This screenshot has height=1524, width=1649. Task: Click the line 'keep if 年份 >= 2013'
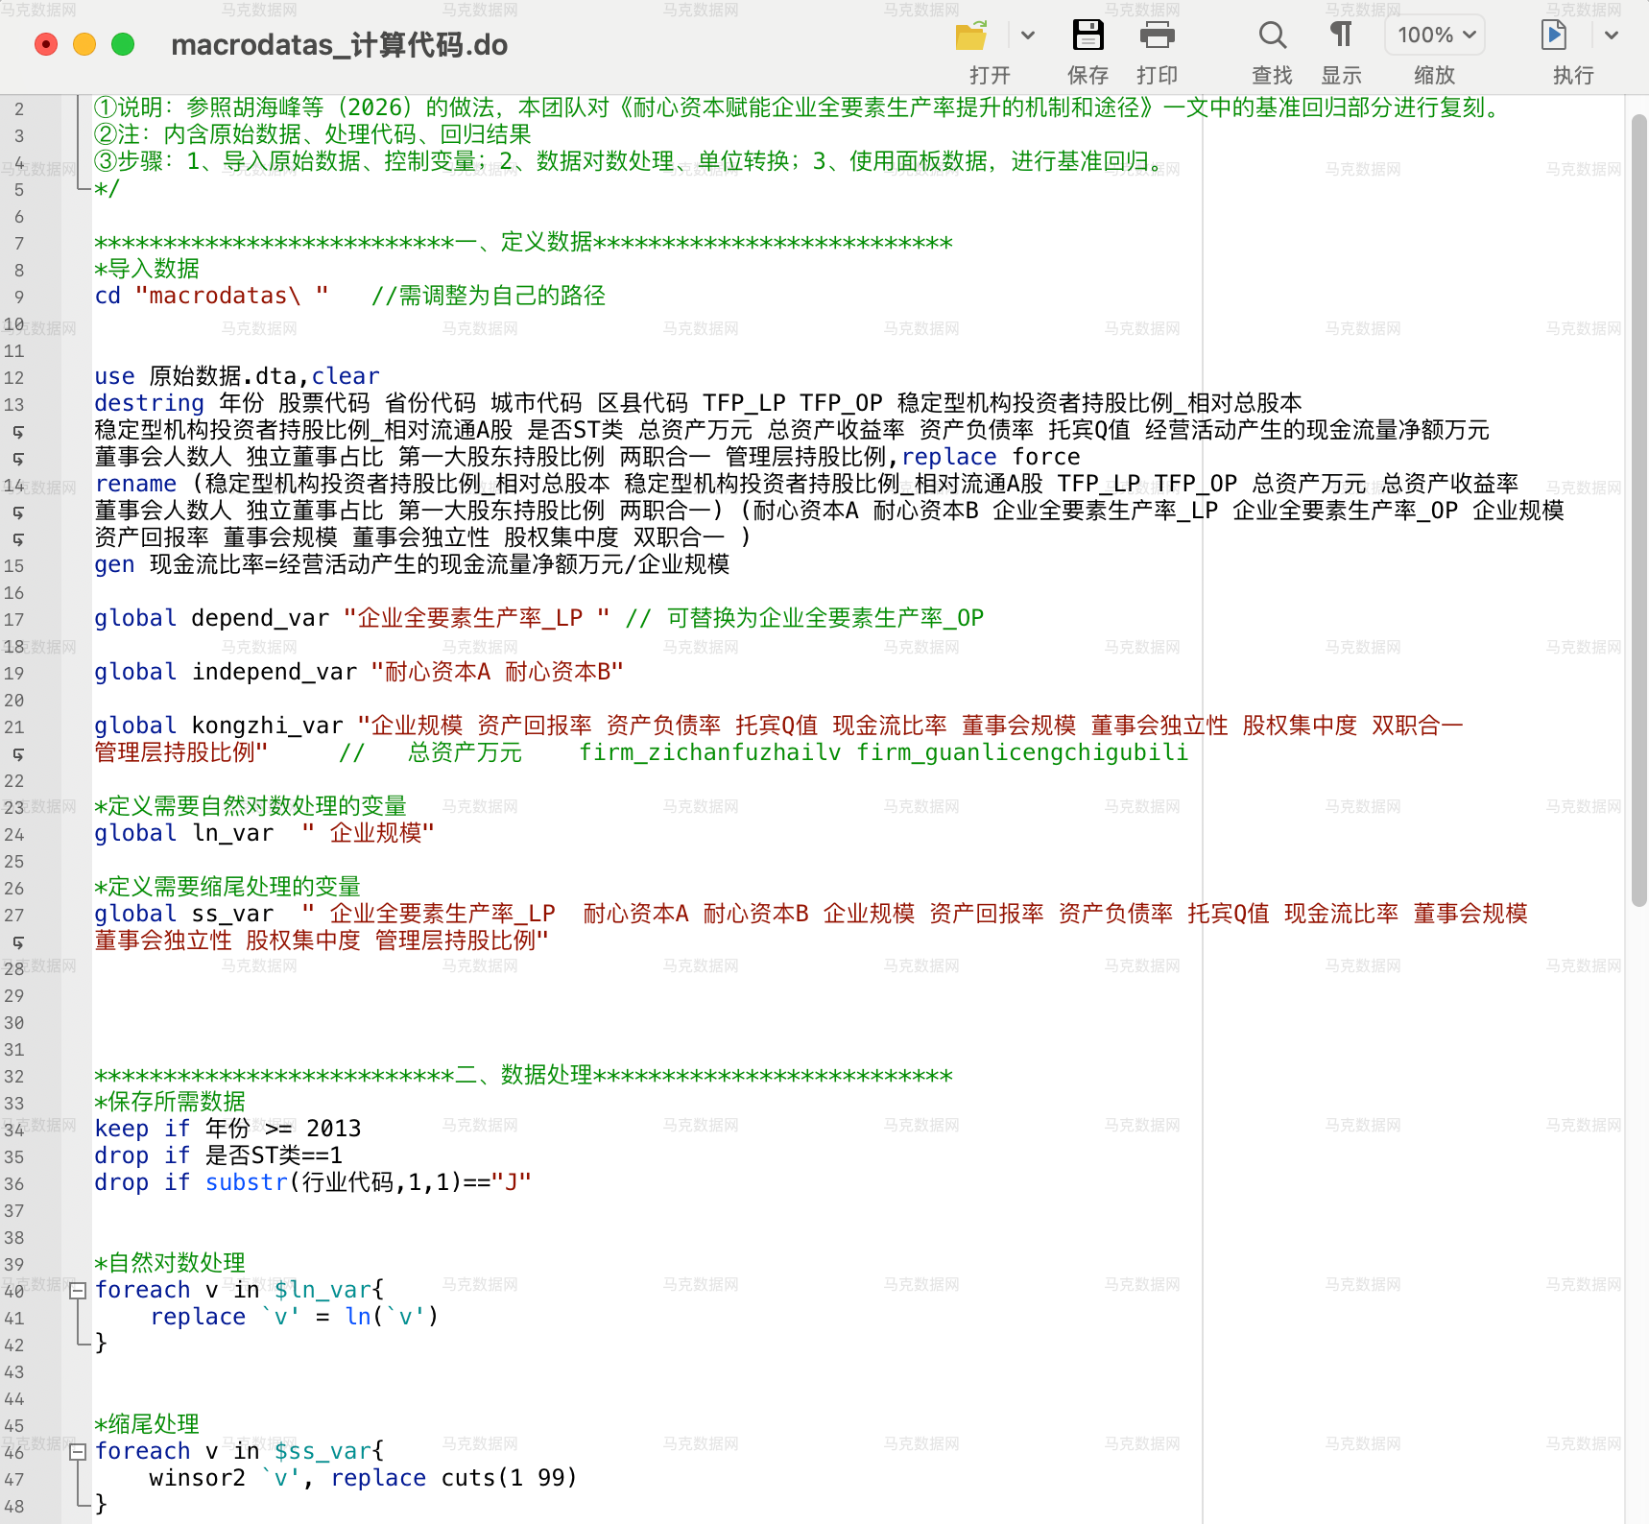[x=227, y=1129]
